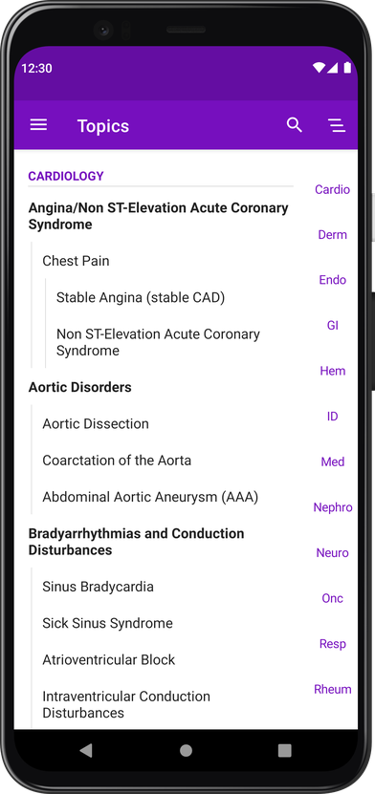Jump to Cardio section in index
375x794 pixels.
(333, 189)
